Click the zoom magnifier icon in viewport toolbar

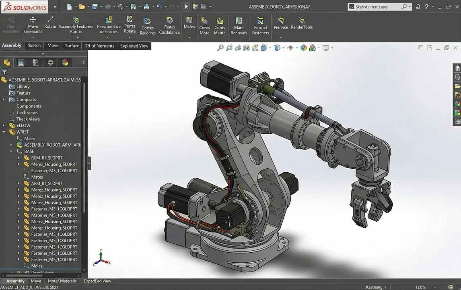tap(220, 48)
